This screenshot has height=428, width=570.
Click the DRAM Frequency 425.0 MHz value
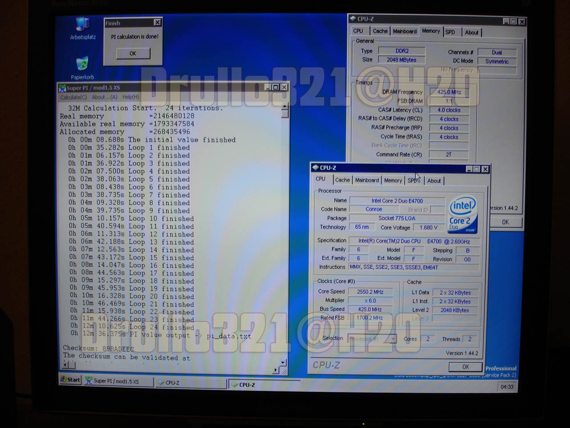[x=449, y=92]
